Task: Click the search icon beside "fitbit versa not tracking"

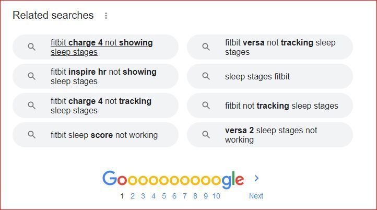Action: coord(206,47)
